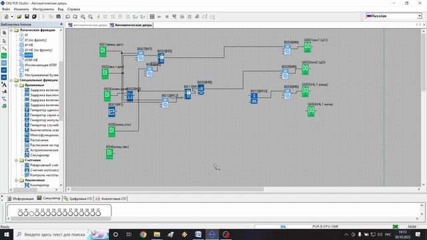Select block B001 on canvas
The height and width of the screenshot is (240, 427).
(x=111, y=112)
